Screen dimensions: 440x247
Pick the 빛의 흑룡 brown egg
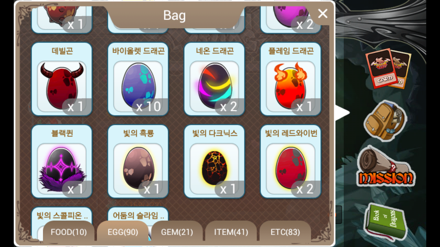[x=138, y=162]
